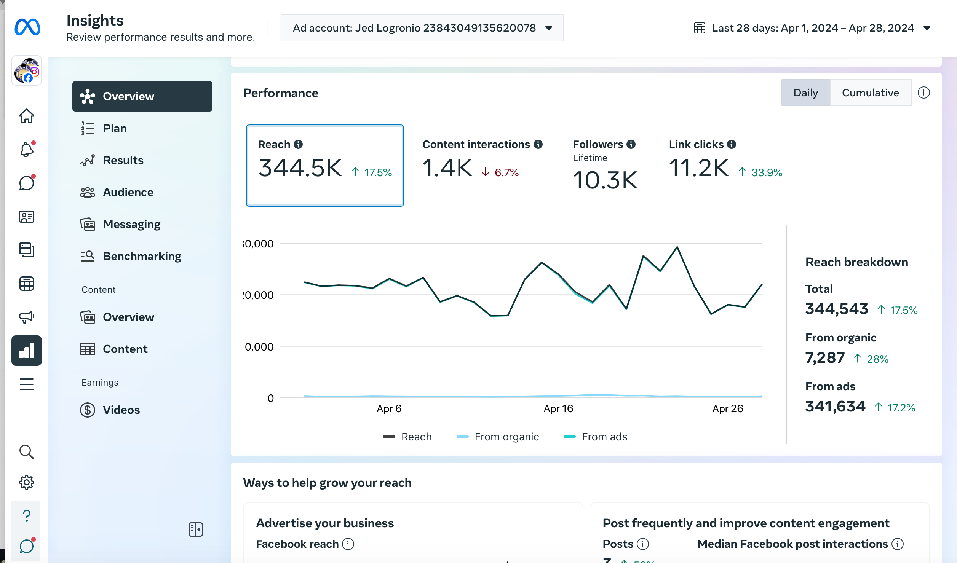The image size is (957, 563).
Task: Open the Home icon in left rail
Action: click(27, 116)
